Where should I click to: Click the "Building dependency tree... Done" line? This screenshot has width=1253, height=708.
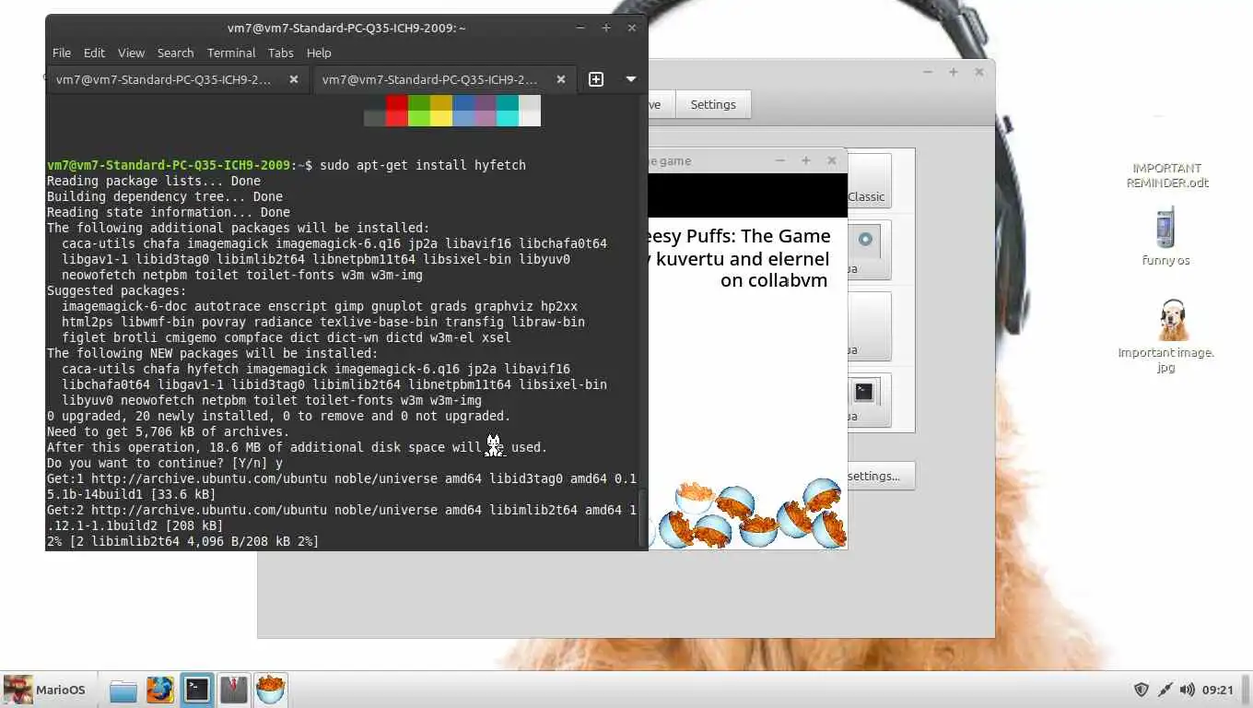coord(165,196)
